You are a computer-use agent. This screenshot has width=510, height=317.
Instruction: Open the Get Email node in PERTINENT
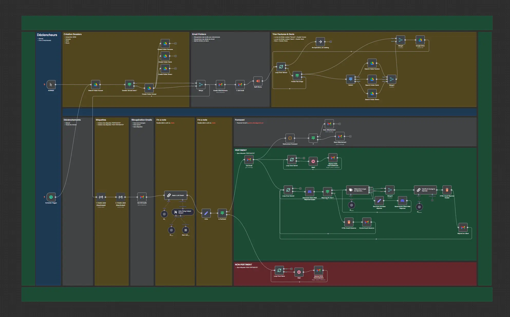tap(249, 160)
